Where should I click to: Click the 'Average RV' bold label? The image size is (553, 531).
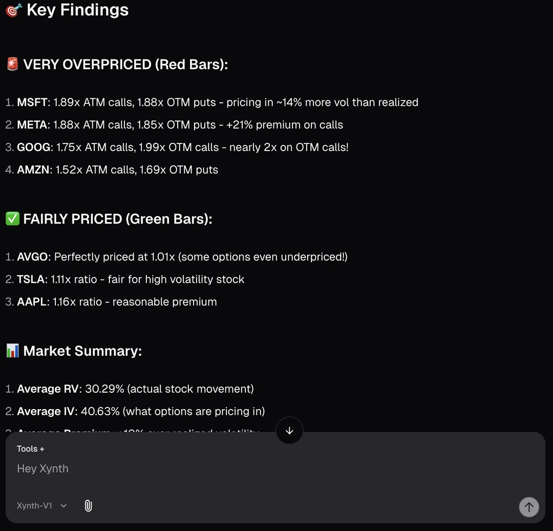pyautogui.click(x=48, y=389)
